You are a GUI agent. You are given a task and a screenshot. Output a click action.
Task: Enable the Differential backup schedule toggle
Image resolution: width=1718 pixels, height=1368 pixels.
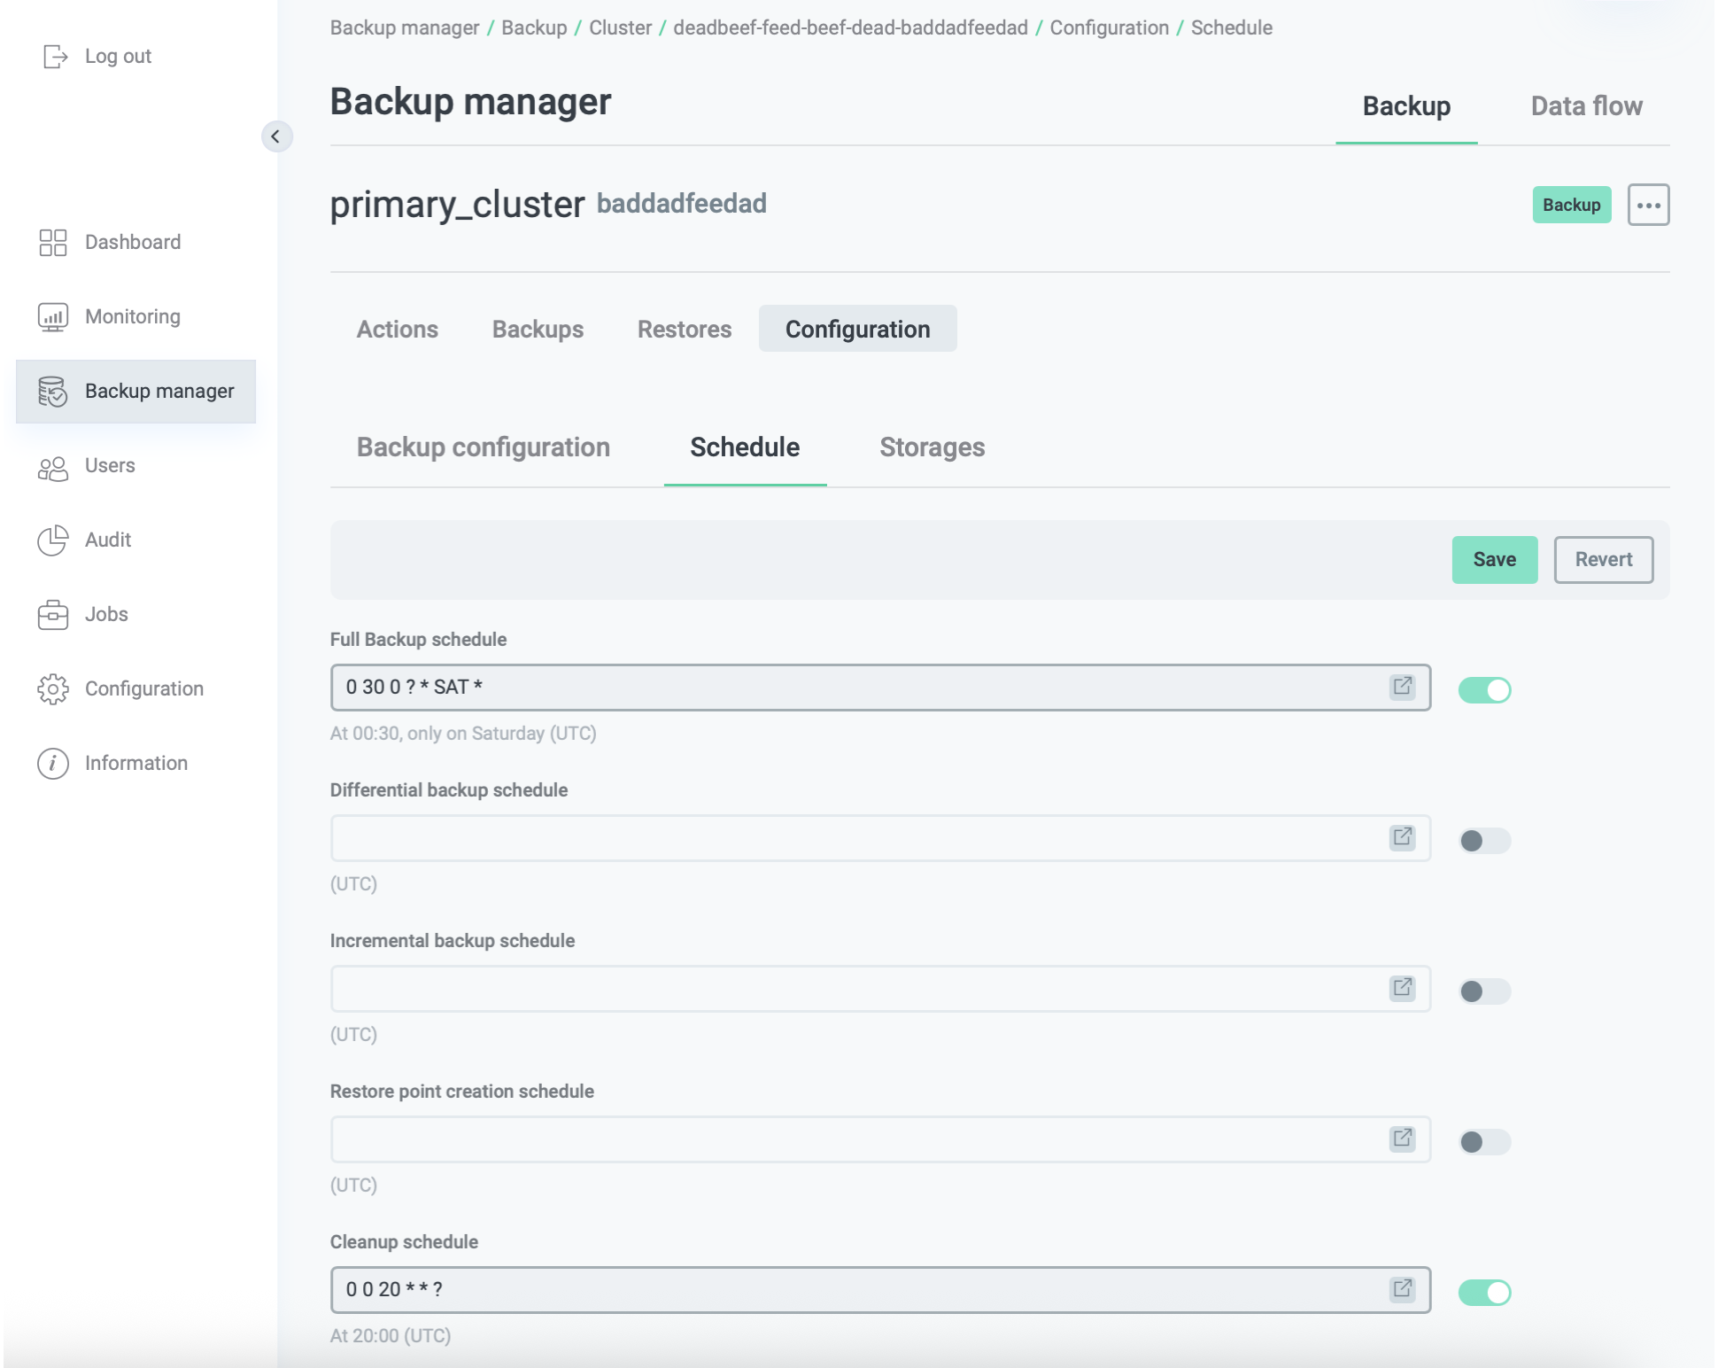pos(1484,841)
